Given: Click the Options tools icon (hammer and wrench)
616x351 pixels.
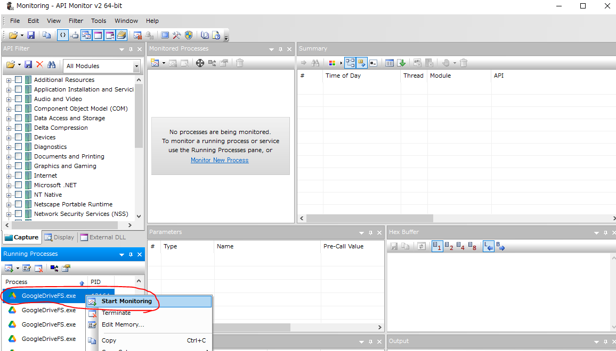Looking at the screenshot, I should coord(176,35).
